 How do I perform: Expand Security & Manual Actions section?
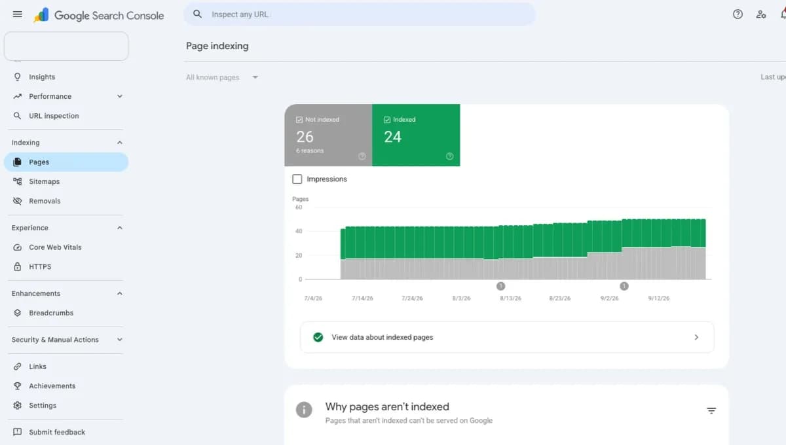pyautogui.click(x=119, y=340)
